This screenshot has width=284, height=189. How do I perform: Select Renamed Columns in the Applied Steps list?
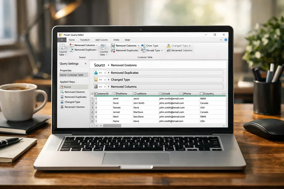[72, 107]
